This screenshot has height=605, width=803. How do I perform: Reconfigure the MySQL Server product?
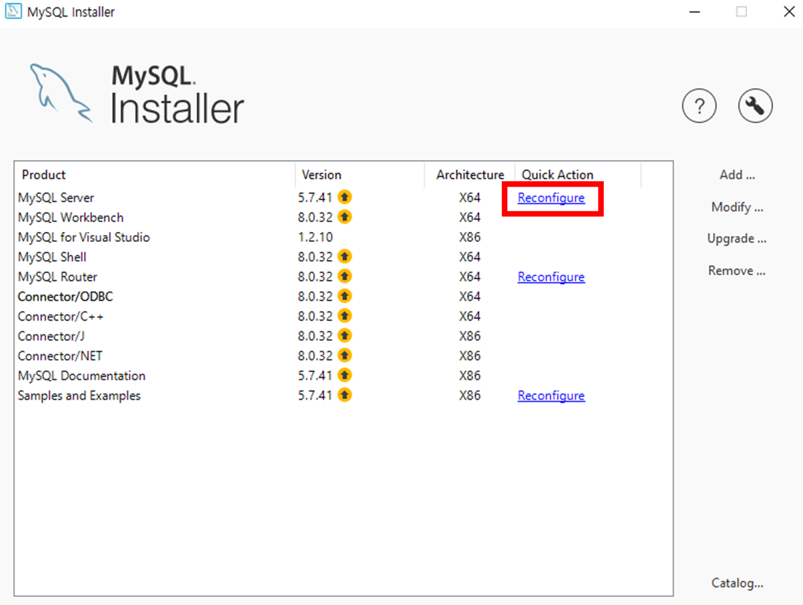tap(551, 198)
